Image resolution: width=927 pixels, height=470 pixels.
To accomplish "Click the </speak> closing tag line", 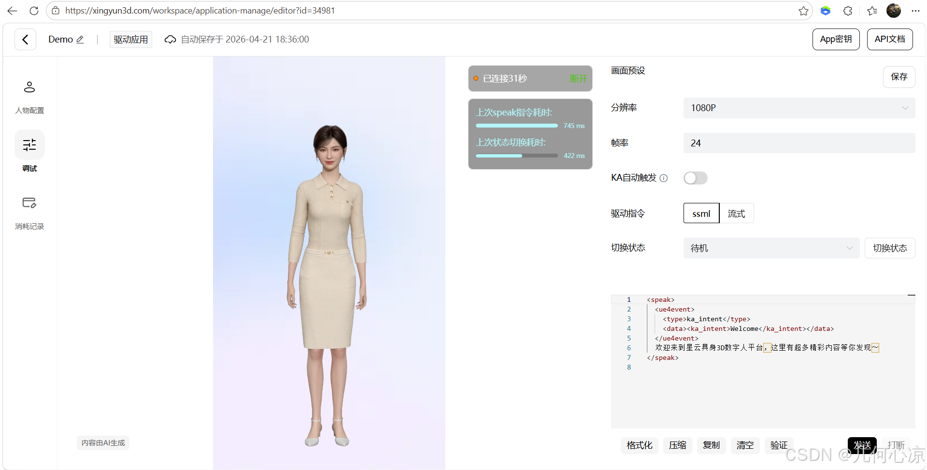I will point(662,357).
